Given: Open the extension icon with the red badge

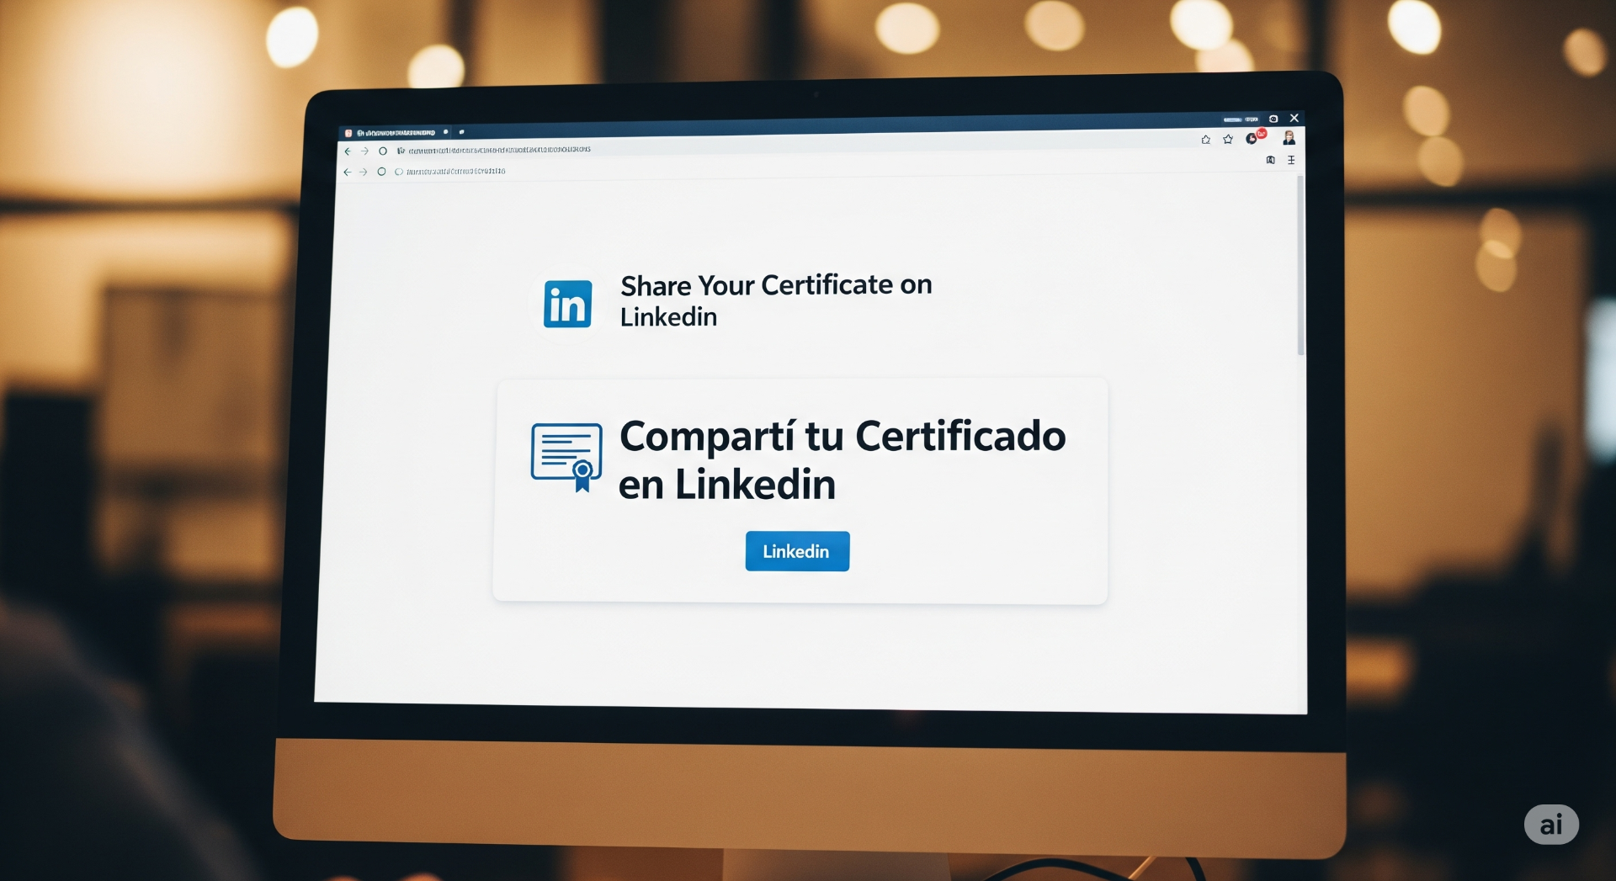Looking at the screenshot, I should [x=1255, y=136].
